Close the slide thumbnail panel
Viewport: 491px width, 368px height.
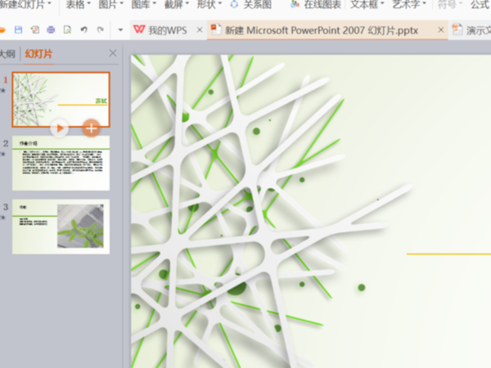[113, 53]
